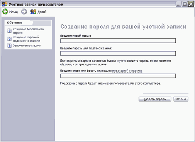Click 'Создать пароль' button

tap(155, 99)
